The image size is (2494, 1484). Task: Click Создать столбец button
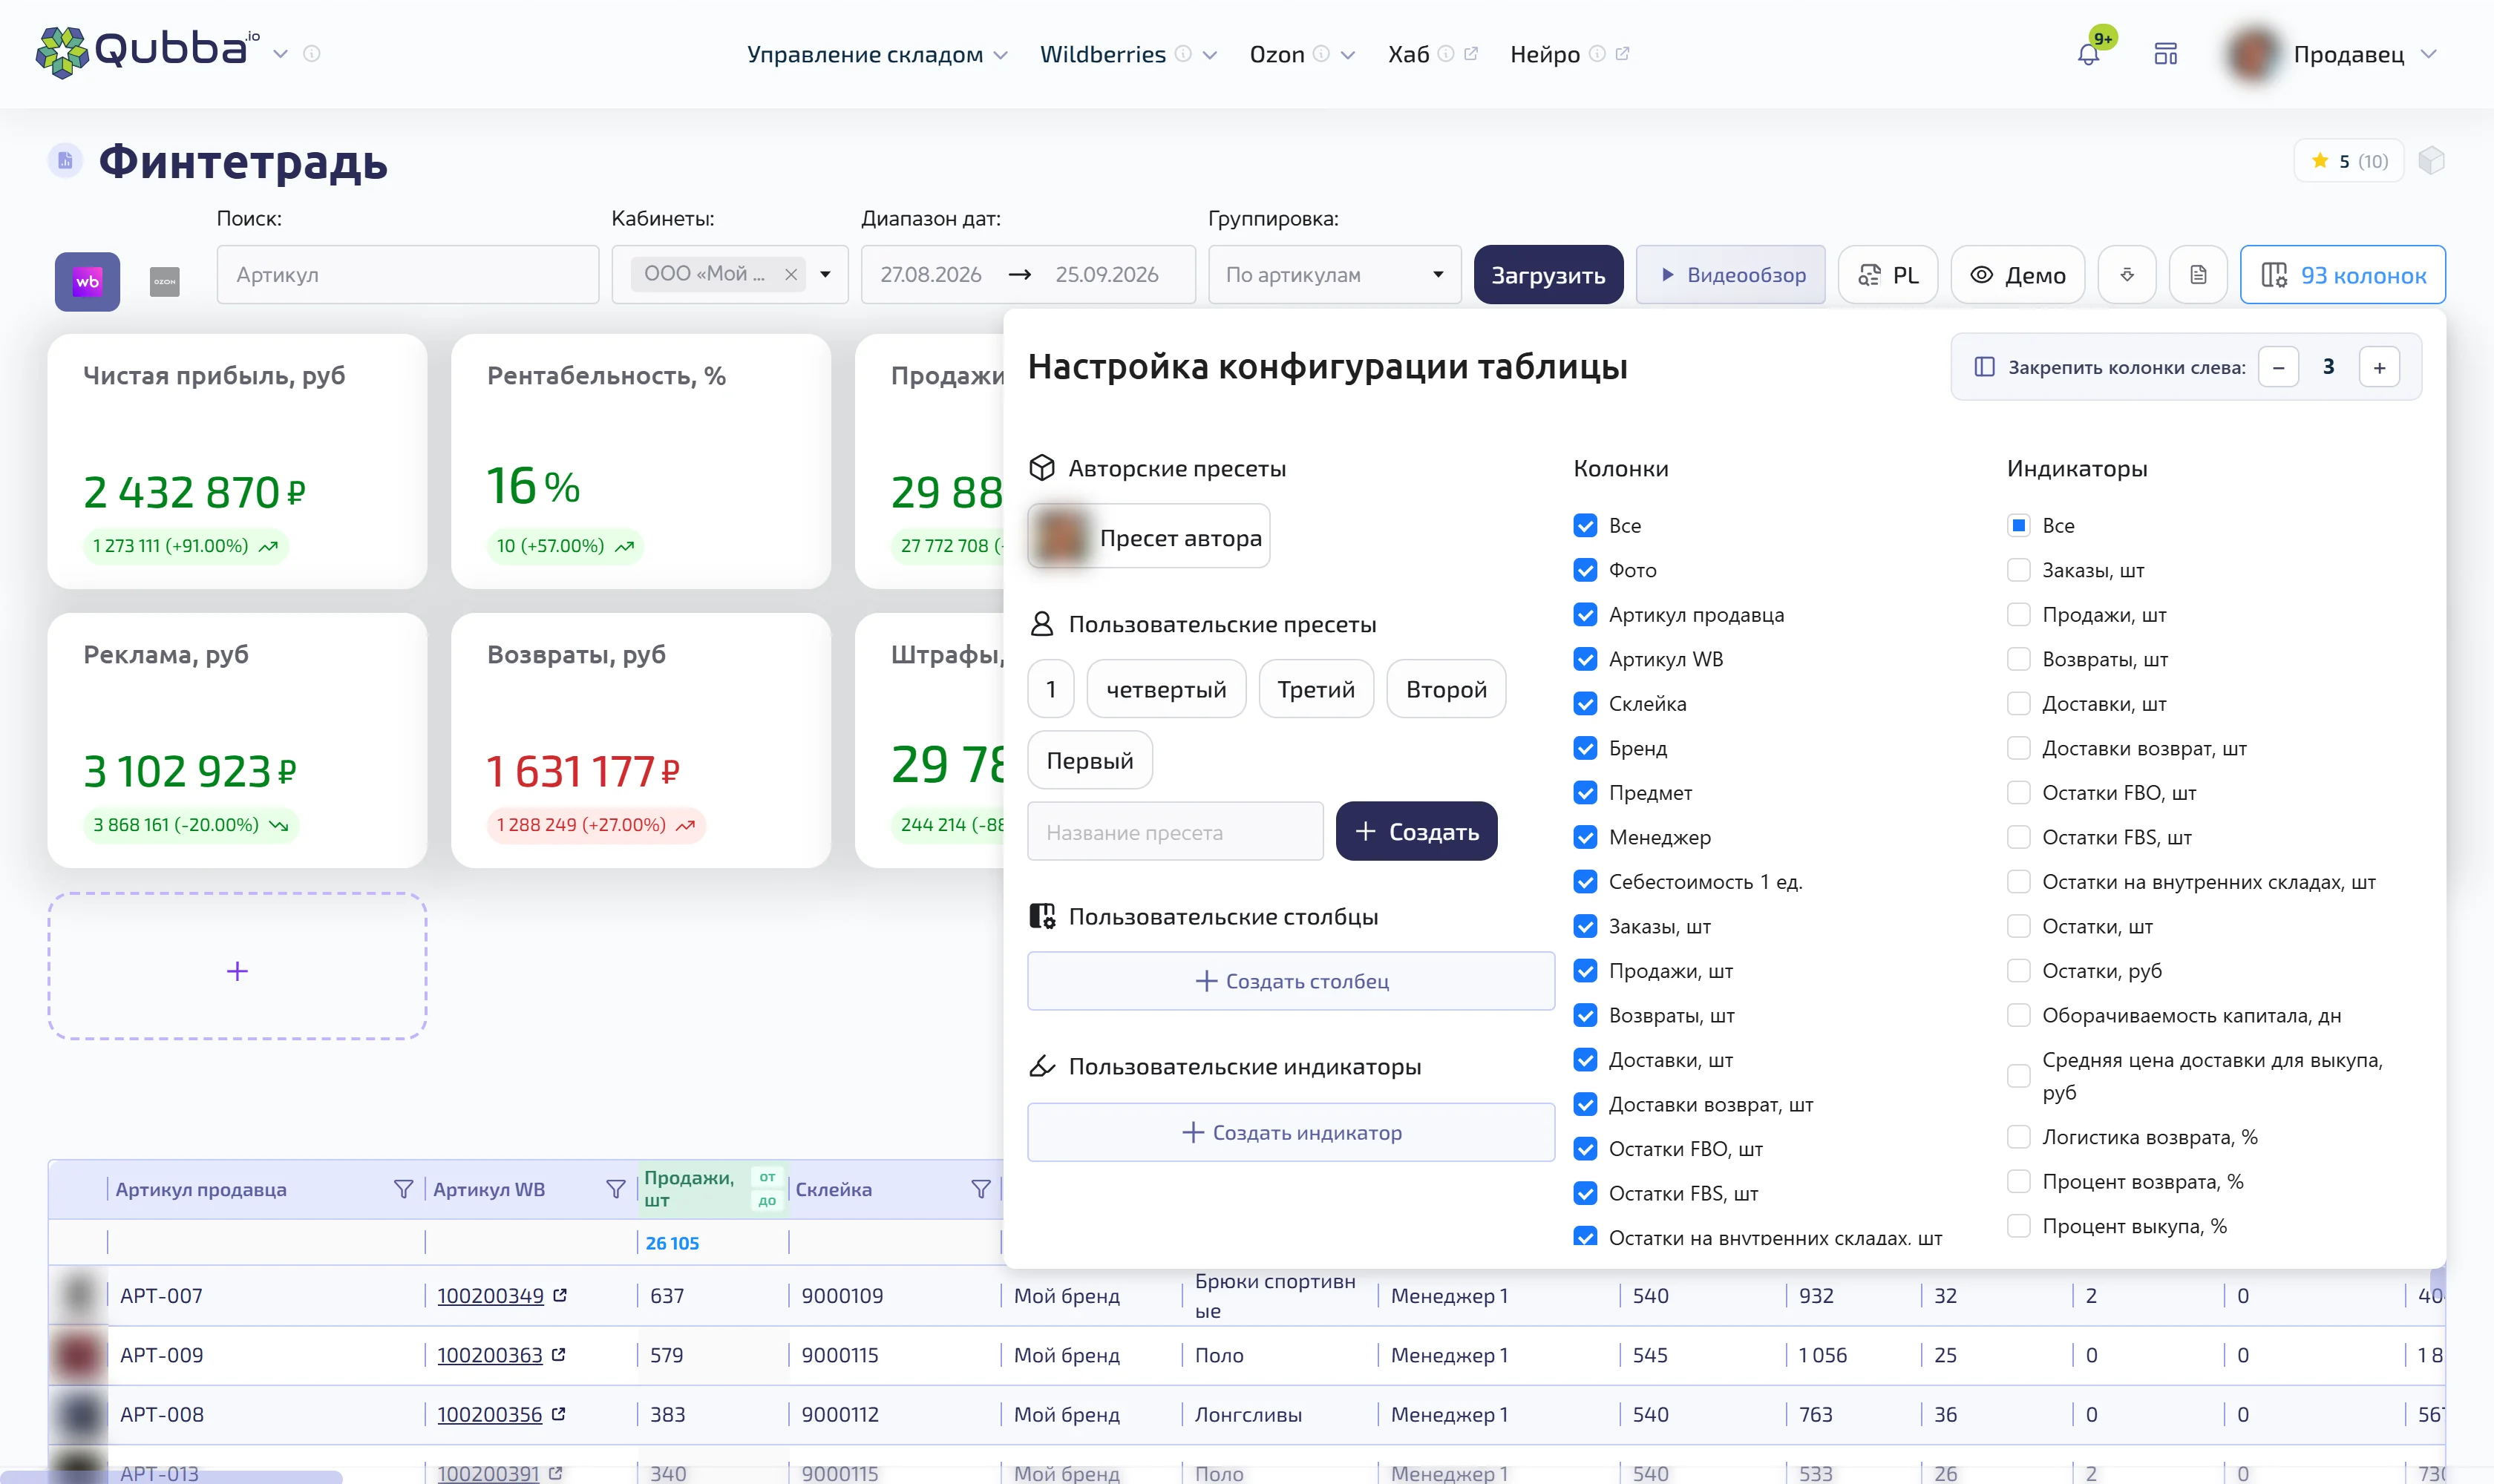click(1291, 981)
